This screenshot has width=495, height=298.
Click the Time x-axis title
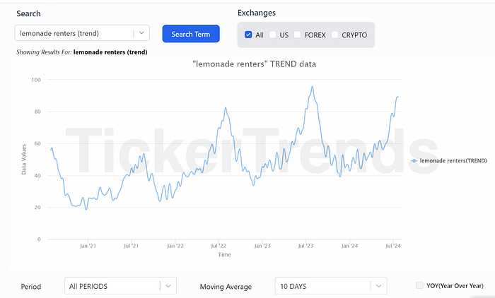tap(224, 254)
